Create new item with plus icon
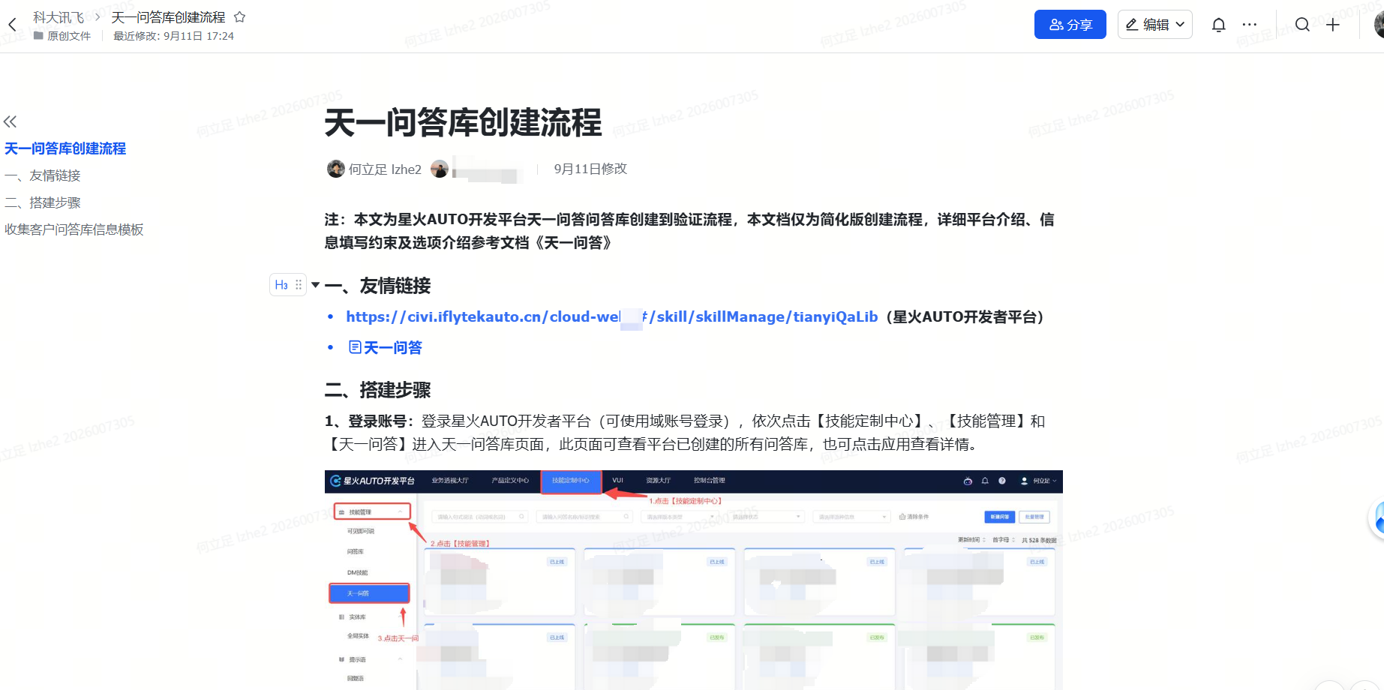 [1333, 25]
